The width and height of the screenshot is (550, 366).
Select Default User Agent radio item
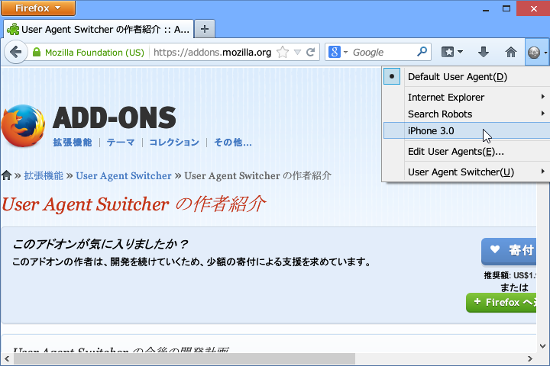point(466,77)
